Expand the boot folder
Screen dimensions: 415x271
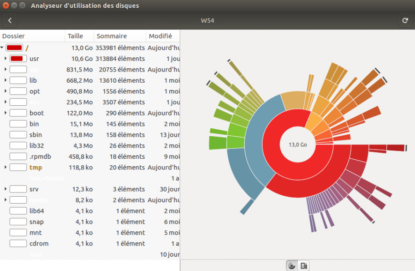[x=6, y=113]
